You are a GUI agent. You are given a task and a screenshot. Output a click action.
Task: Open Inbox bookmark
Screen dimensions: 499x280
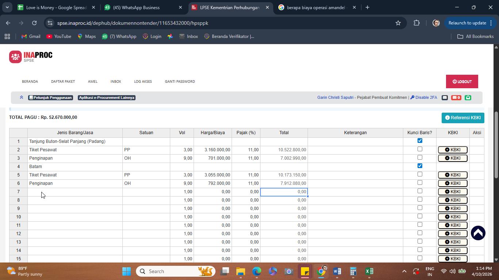click(188, 36)
